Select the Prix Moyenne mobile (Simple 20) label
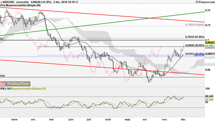This screenshot has height=121, width=215. click(21, 5)
